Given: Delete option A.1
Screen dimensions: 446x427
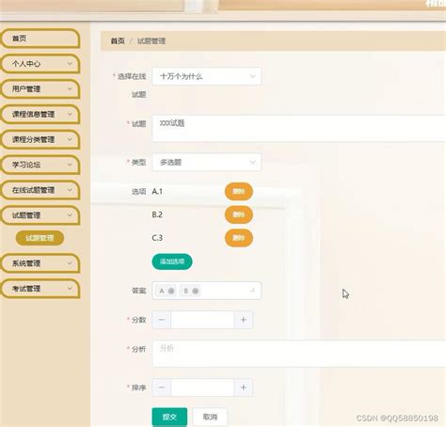Looking at the screenshot, I should click(x=239, y=192).
